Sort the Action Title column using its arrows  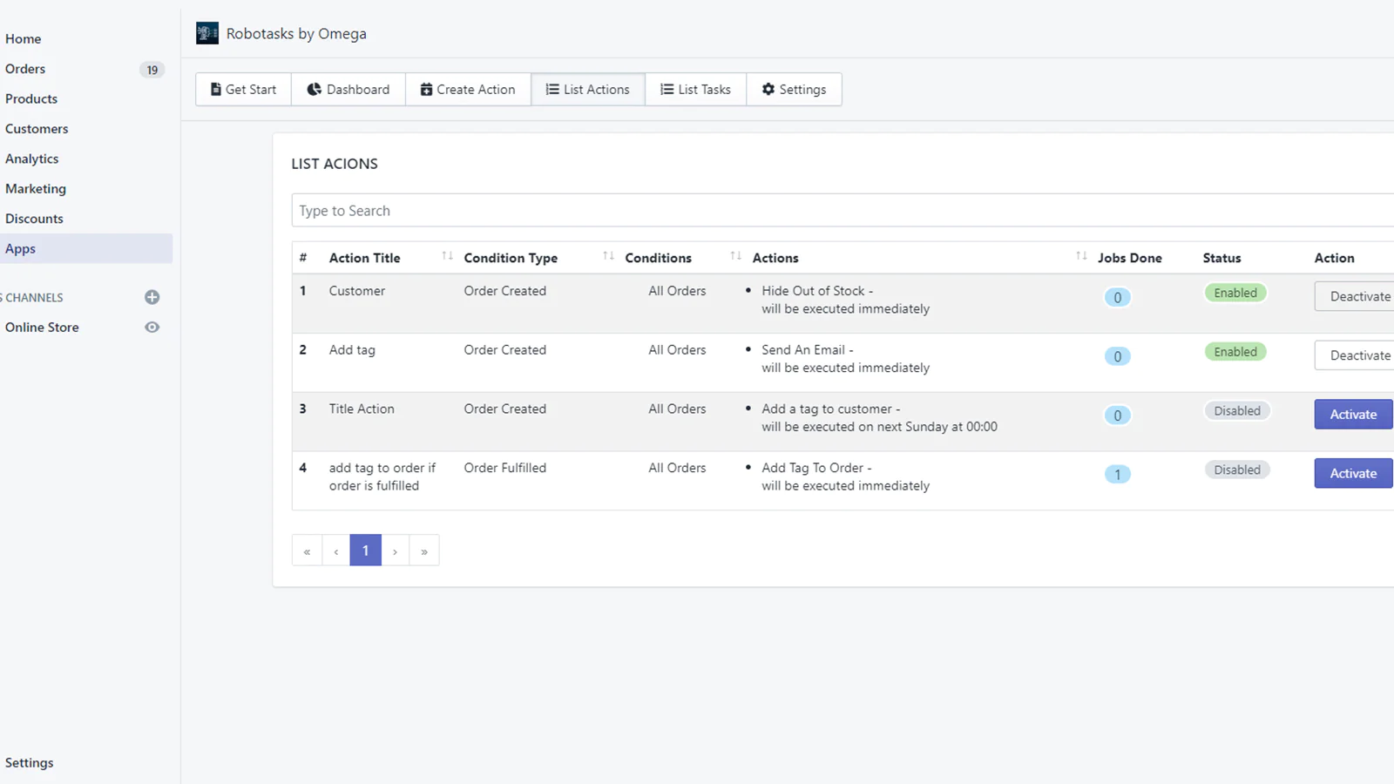[447, 255]
